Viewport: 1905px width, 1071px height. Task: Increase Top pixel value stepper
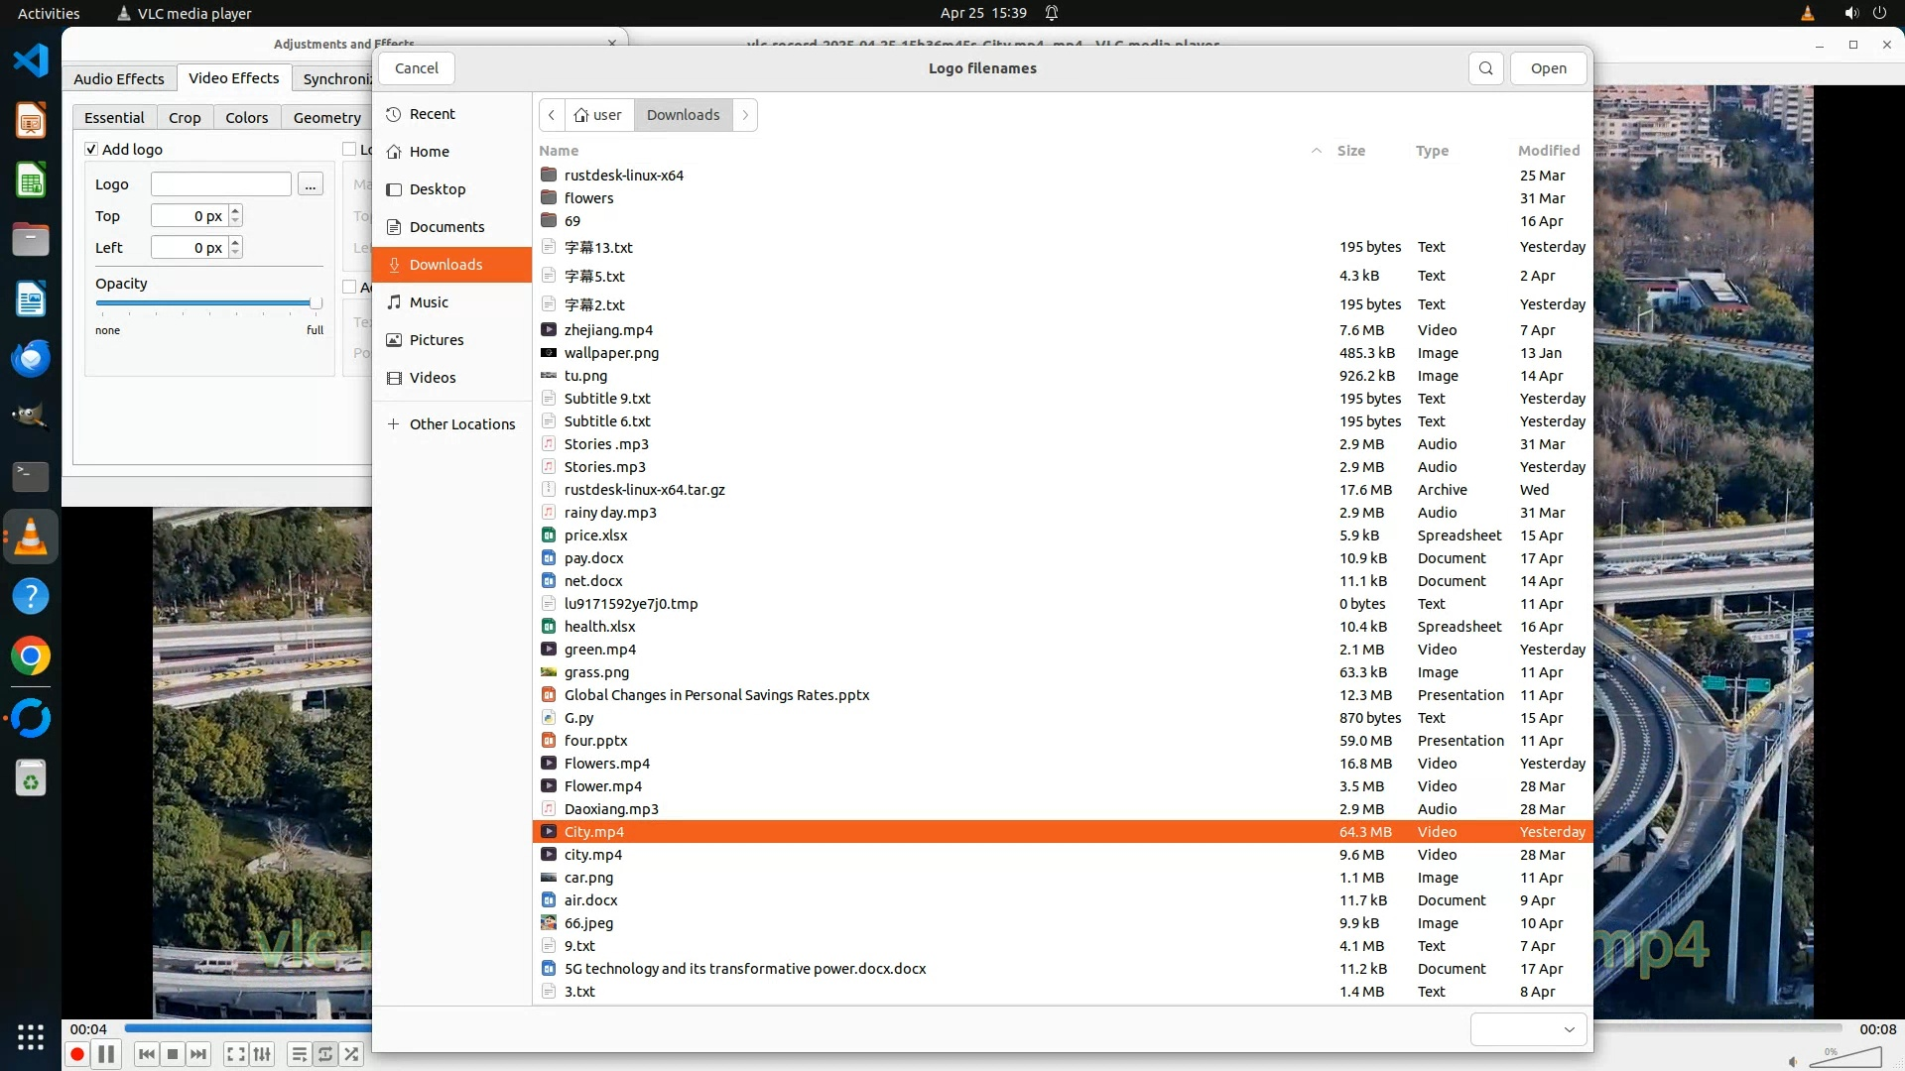235,210
